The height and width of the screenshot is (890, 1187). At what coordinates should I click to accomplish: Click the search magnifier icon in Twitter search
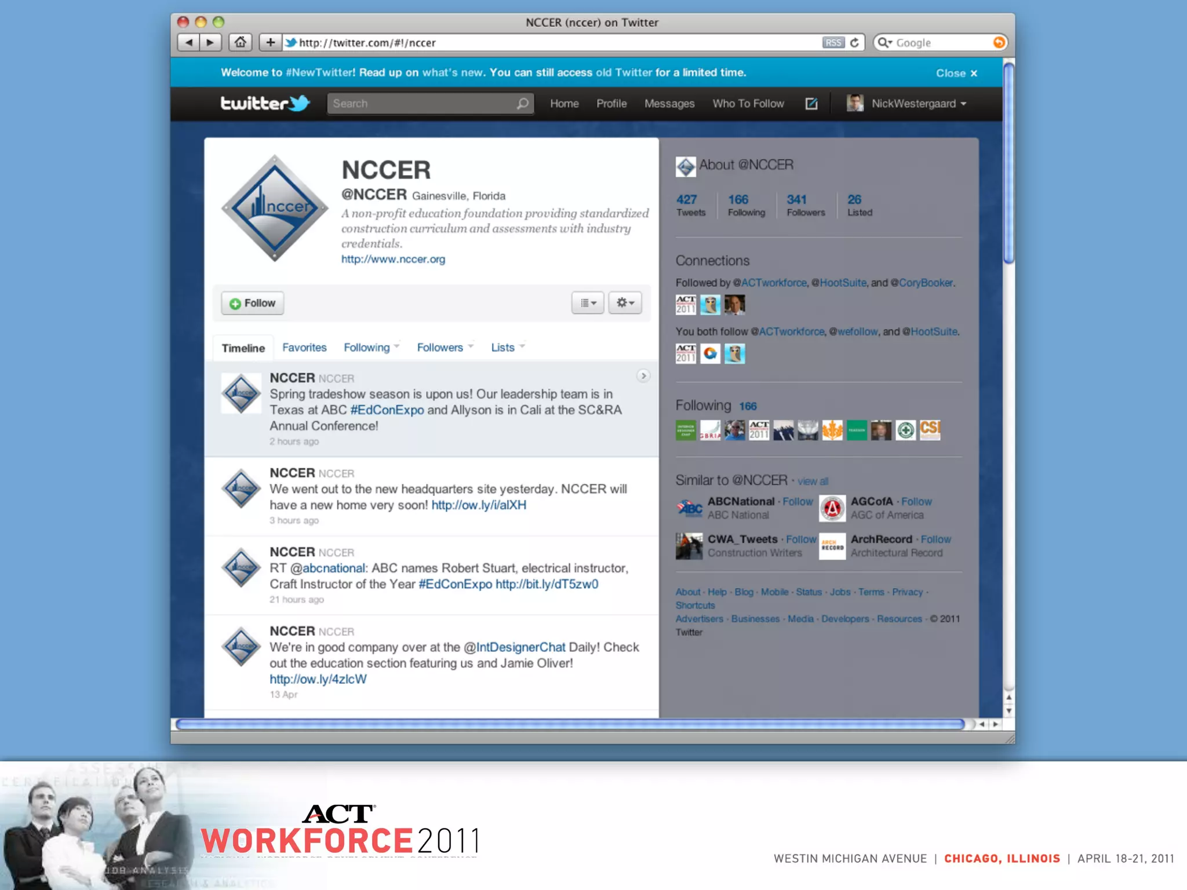pos(522,104)
